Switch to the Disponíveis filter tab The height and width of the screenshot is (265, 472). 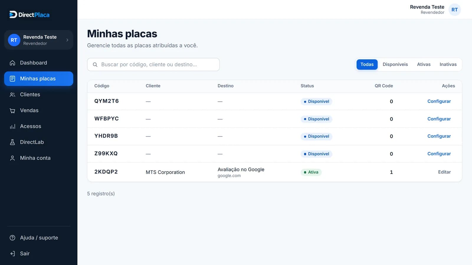[x=395, y=64]
